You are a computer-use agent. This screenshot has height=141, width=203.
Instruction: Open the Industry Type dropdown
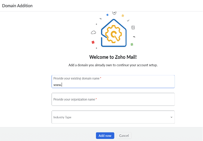[x=113, y=117]
